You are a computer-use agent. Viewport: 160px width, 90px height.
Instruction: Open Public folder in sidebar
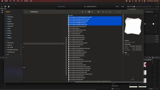point(9,35)
